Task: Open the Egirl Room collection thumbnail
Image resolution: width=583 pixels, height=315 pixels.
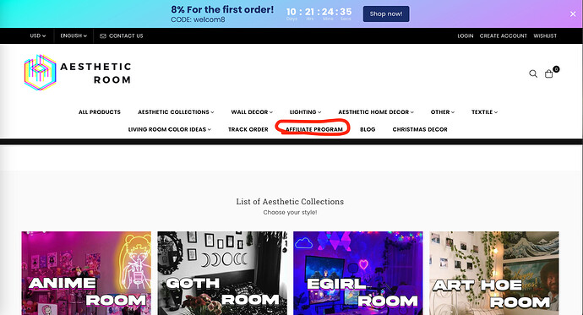Action: pyautogui.click(x=357, y=274)
